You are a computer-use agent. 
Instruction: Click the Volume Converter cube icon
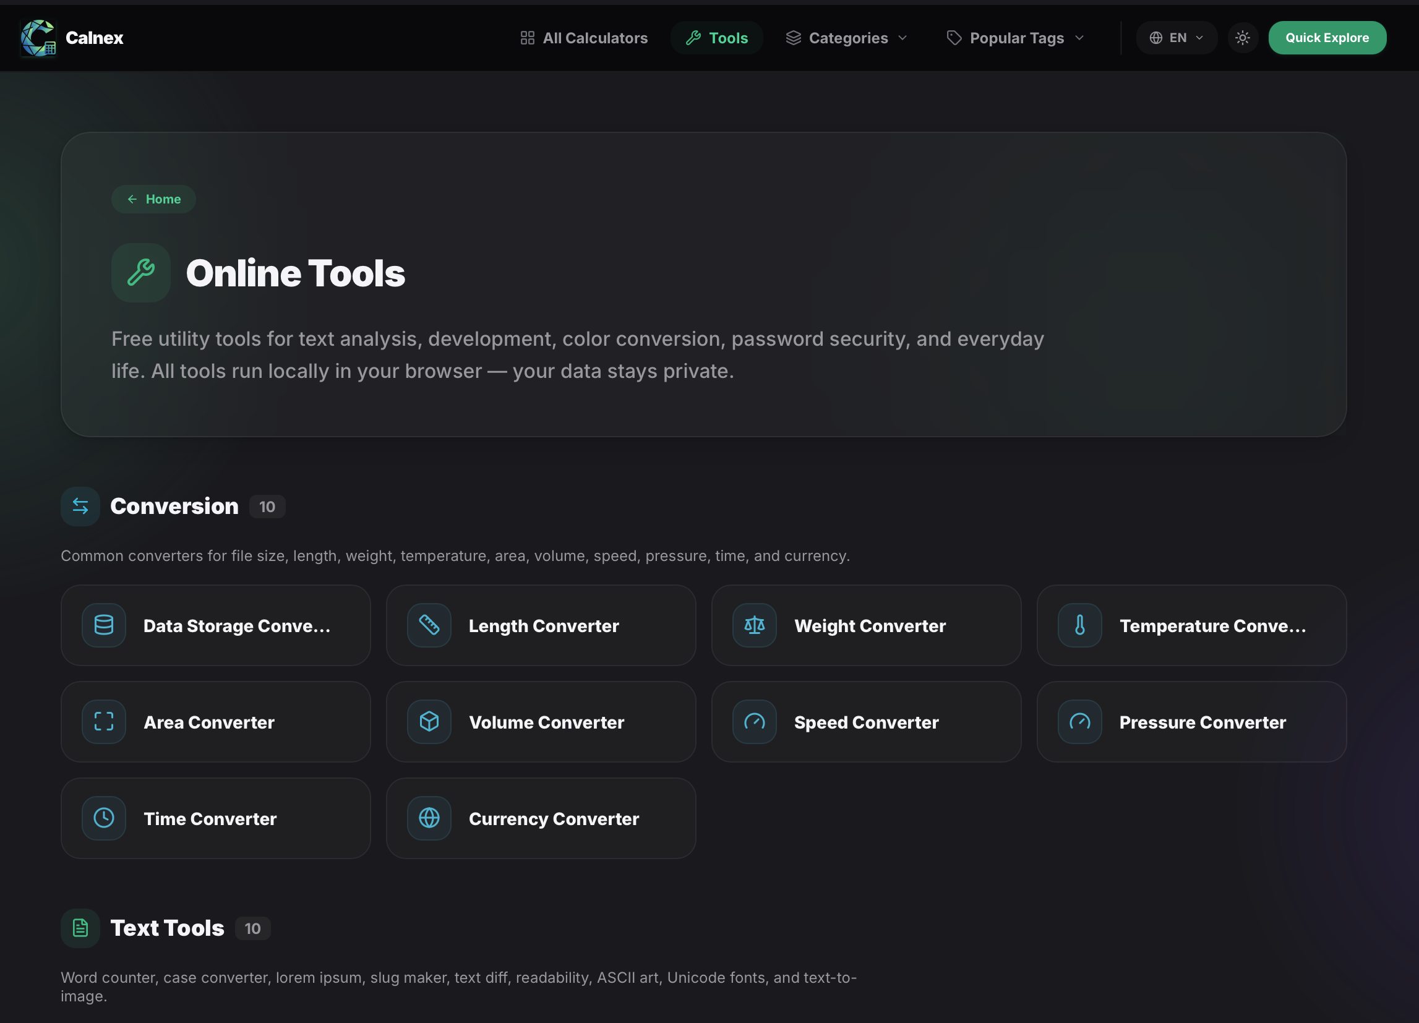[x=429, y=721]
